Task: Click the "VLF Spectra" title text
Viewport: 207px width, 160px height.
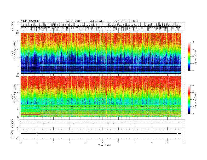Action: click(30, 21)
